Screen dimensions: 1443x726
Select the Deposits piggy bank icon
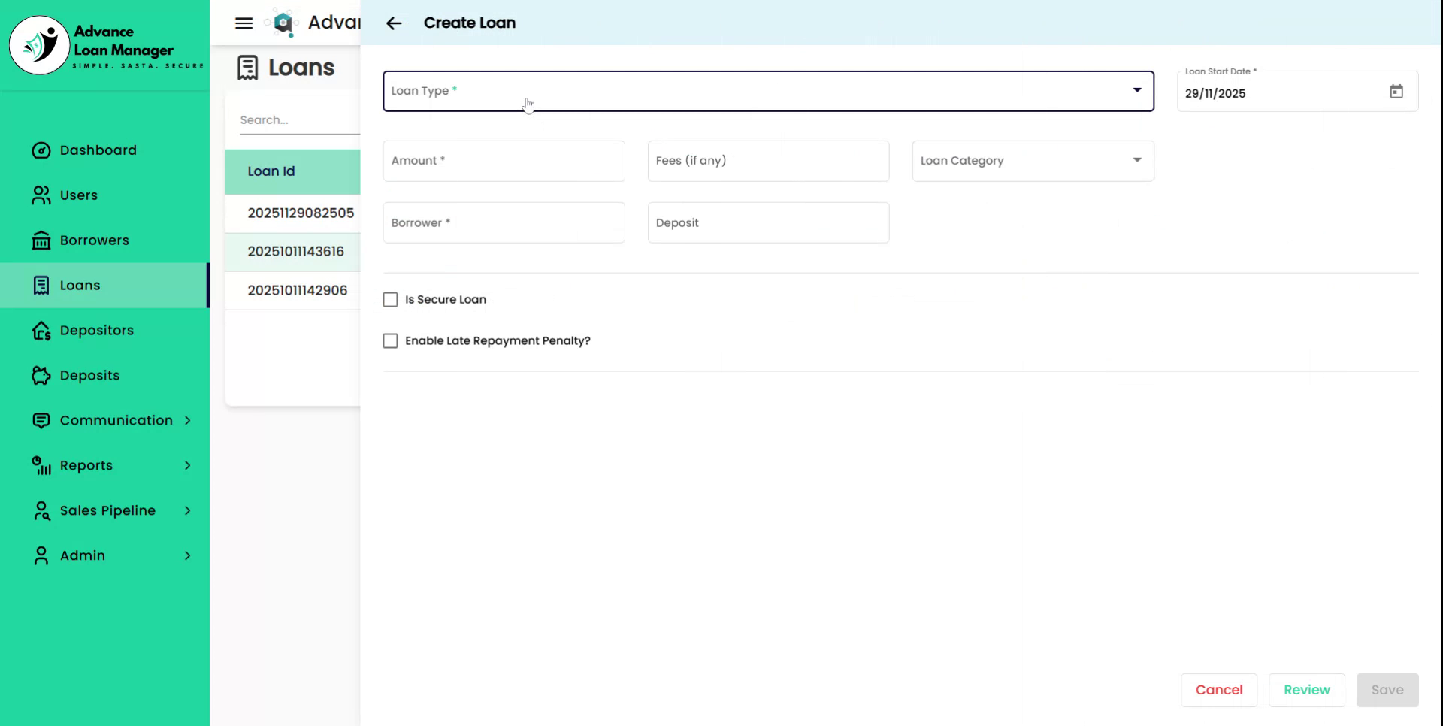[x=41, y=375]
